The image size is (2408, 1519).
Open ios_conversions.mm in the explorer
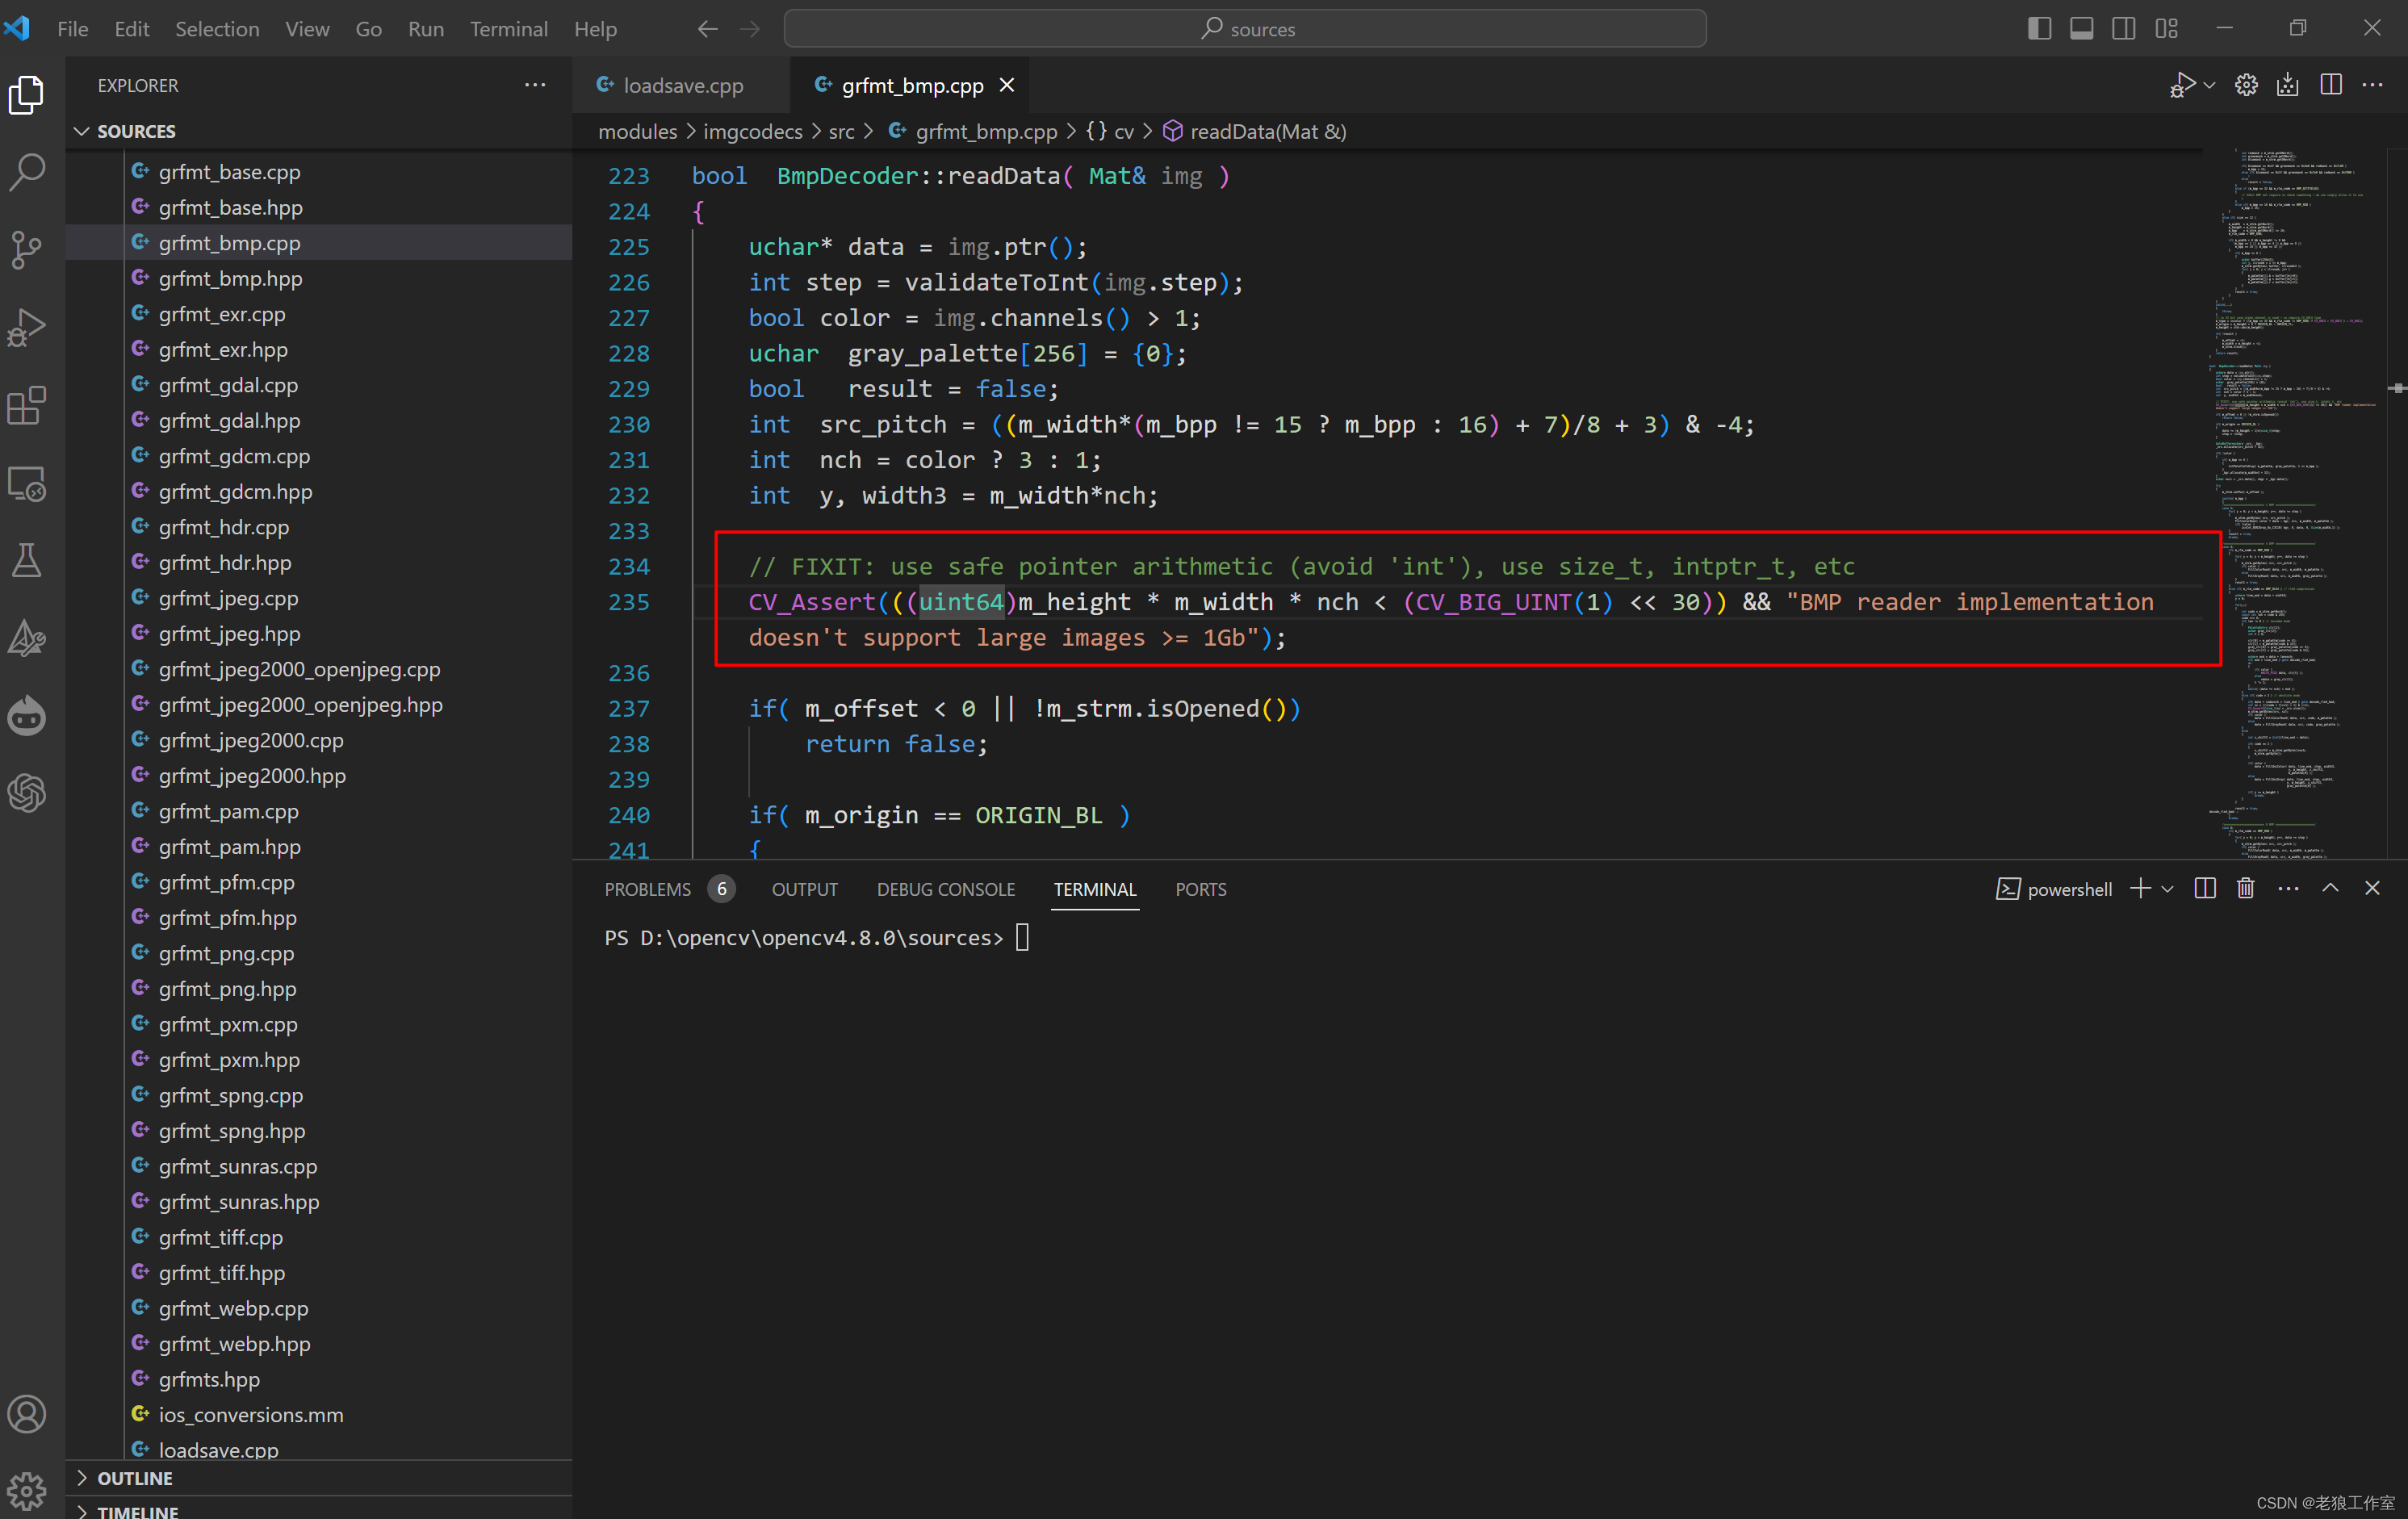pos(250,1414)
